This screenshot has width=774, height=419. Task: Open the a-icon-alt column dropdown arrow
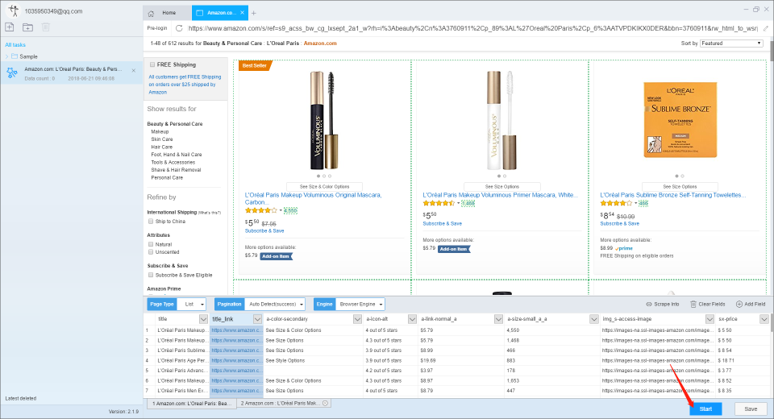412,319
